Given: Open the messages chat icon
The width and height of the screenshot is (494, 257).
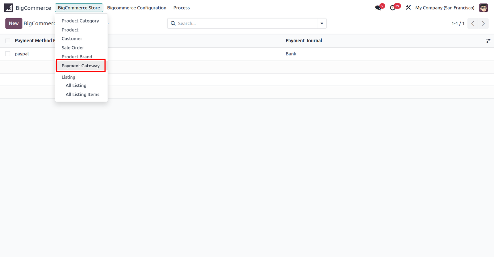Looking at the screenshot, I should [378, 8].
